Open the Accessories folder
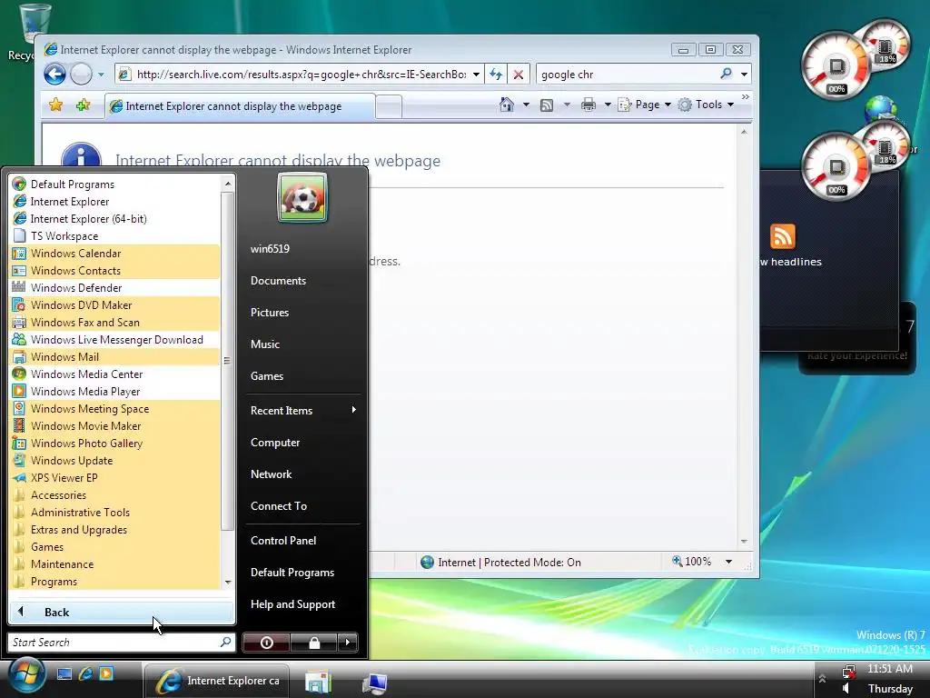The height and width of the screenshot is (698, 930). [x=114, y=495]
